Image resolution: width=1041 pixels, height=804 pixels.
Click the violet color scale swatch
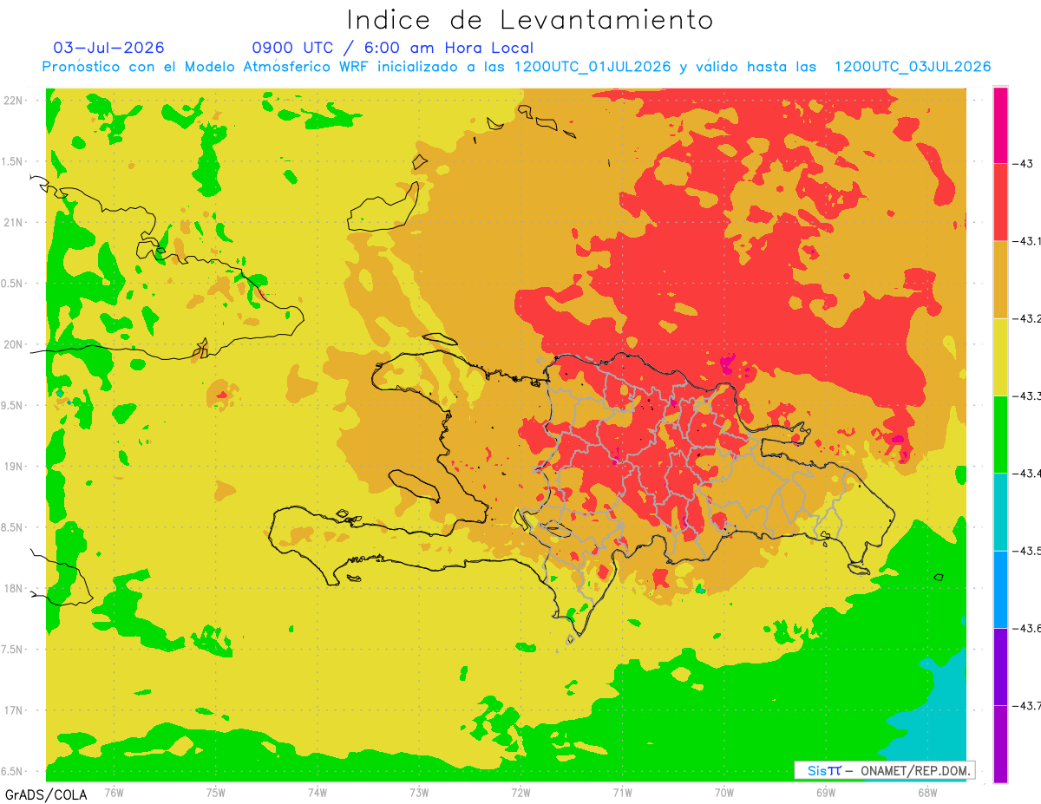(x=1000, y=666)
